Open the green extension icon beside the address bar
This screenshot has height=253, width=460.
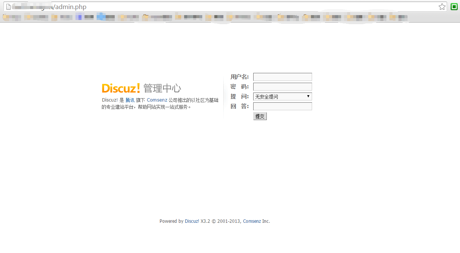(x=454, y=7)
